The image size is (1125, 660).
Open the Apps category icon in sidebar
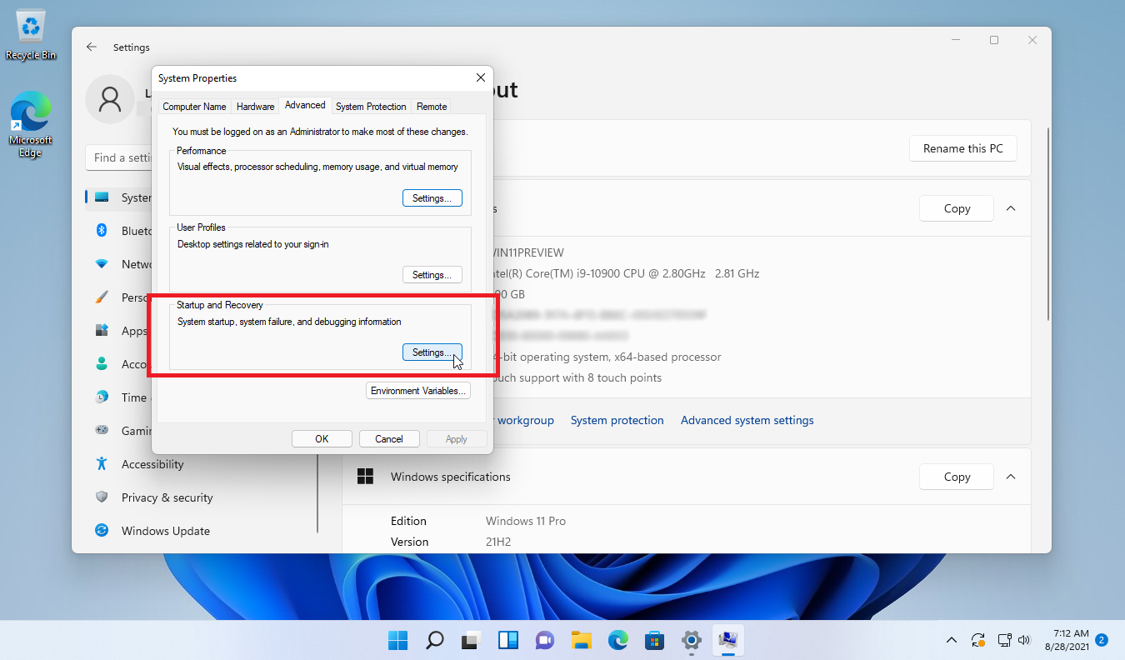pos(102,331)
